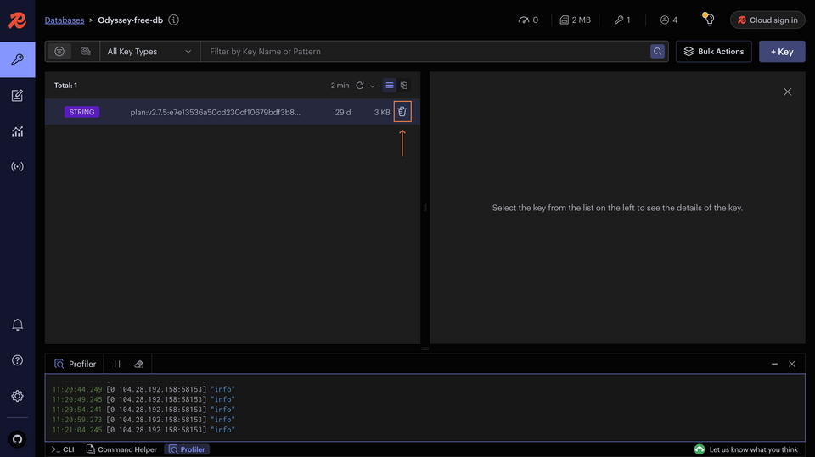Go to Databases breadcrumb link

point(65,20)
